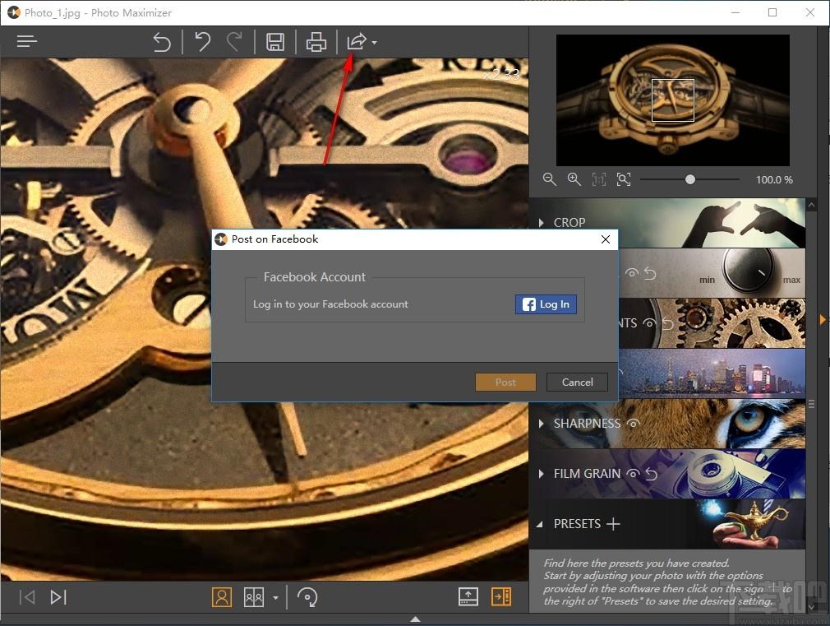
Task: Go to the previous photo
Action: [x=27, y=597]
